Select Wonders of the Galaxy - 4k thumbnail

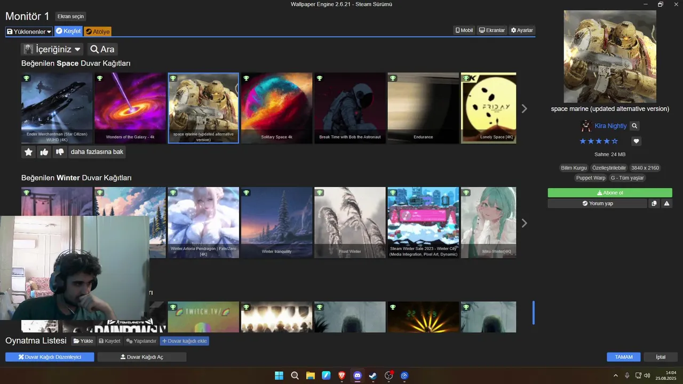(x=130, y=108)
